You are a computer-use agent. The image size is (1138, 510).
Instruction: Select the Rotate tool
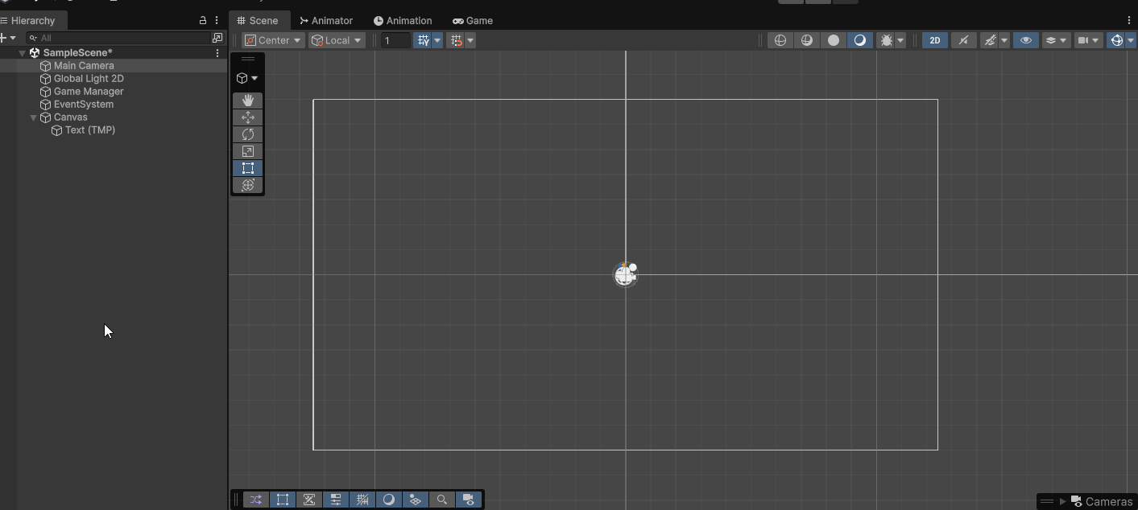tap(247, 134)
